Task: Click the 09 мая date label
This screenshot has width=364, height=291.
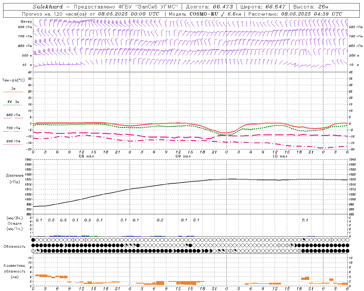Action: click(x=183, y=156)
